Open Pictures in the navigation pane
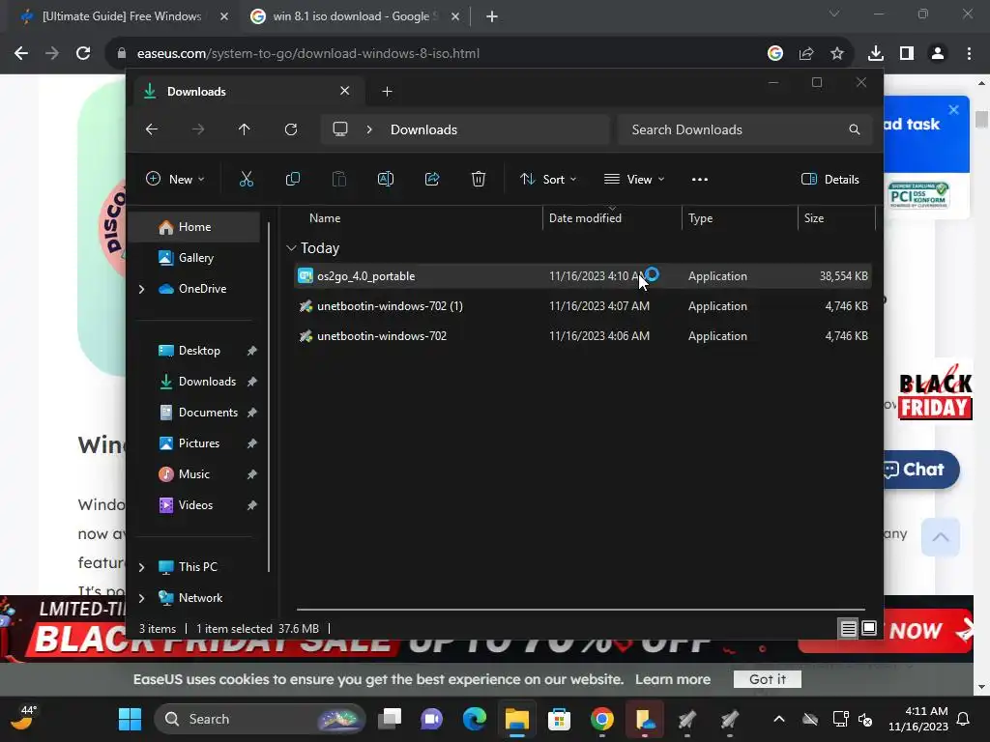 pos(199,443)
